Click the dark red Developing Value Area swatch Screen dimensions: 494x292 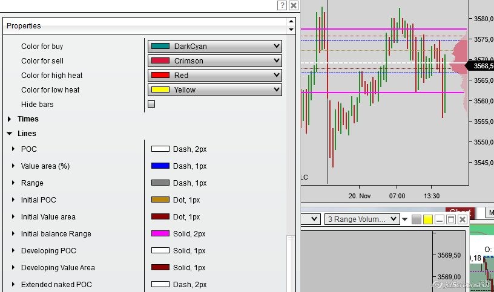160,268
